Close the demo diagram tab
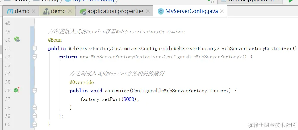298x130 pixels. pos(70,11)
